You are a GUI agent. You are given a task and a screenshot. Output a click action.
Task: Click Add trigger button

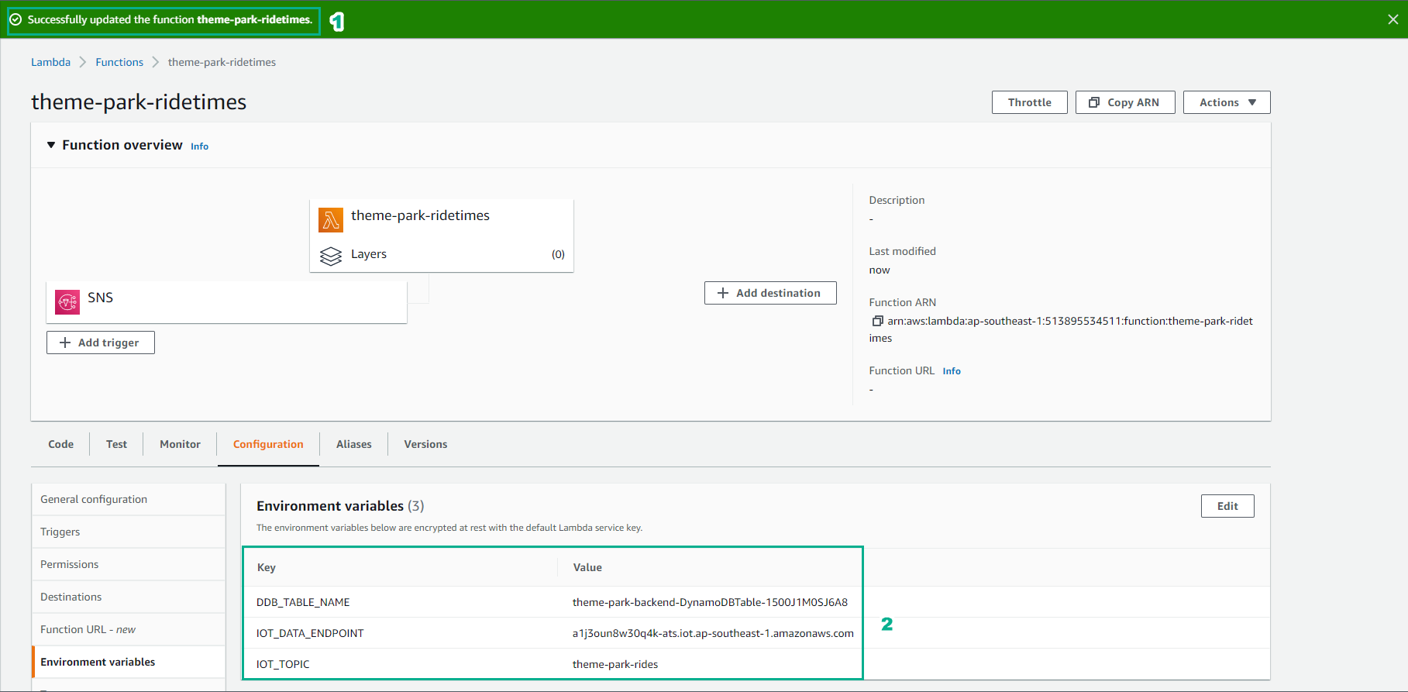click(101, 343)
